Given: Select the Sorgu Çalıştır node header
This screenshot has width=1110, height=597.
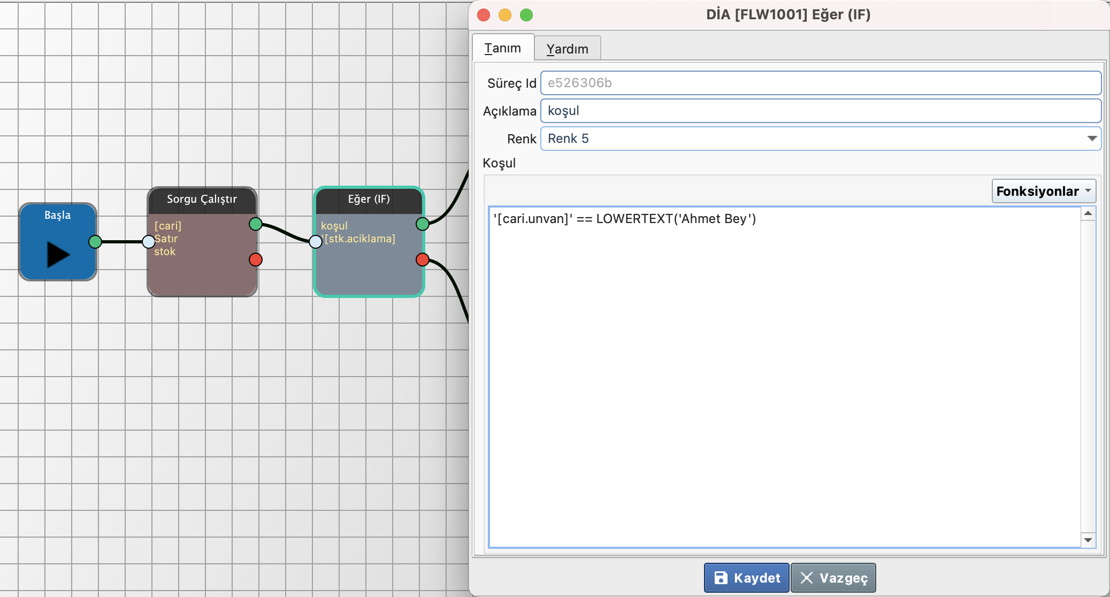Looking at the screenshot, I should (x=202, y=200).
